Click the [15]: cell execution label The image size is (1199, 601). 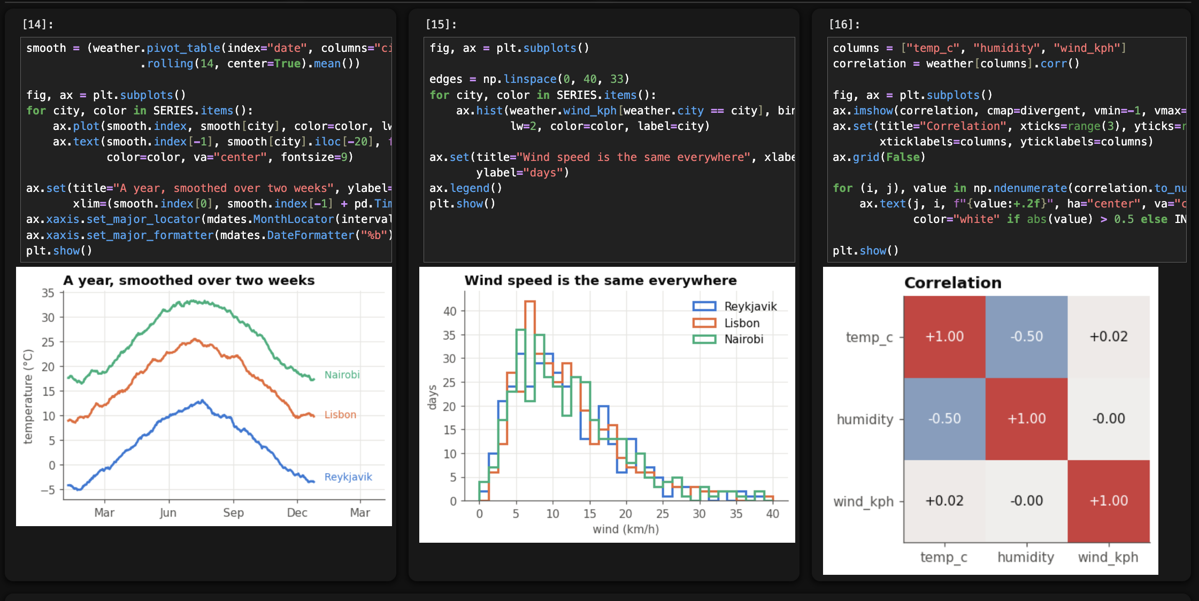click(441, 24)
